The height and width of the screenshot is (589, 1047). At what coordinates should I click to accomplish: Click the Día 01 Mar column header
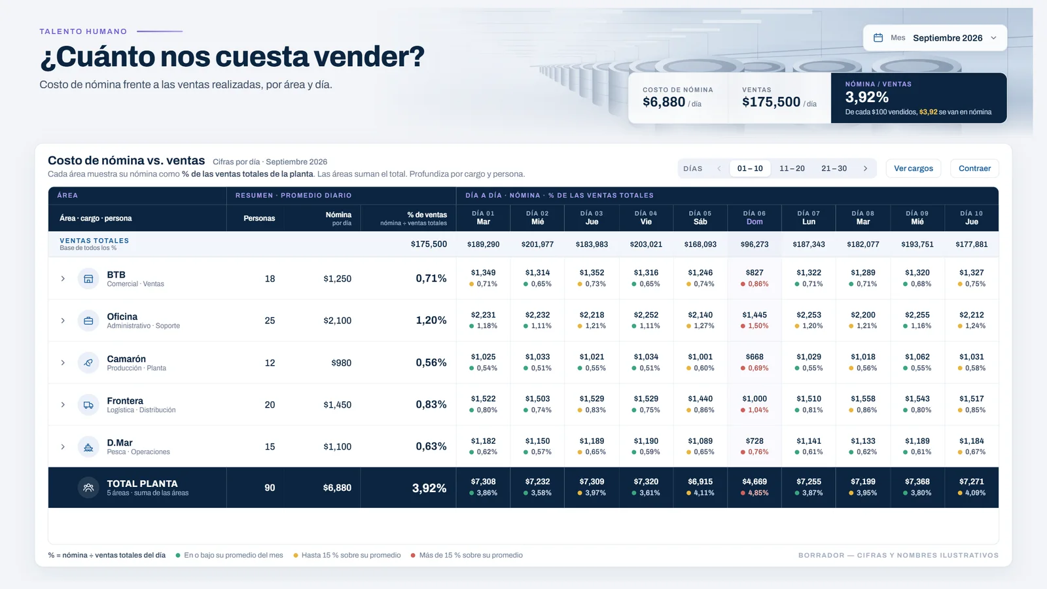pos(484,218)
